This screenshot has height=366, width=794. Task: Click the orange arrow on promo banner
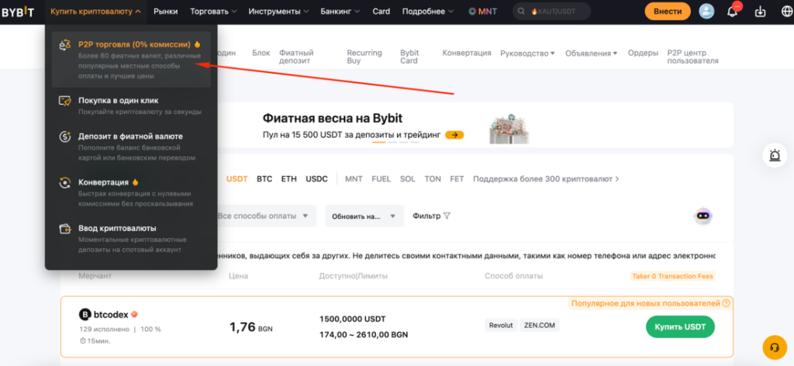click(x=454, y=135)
